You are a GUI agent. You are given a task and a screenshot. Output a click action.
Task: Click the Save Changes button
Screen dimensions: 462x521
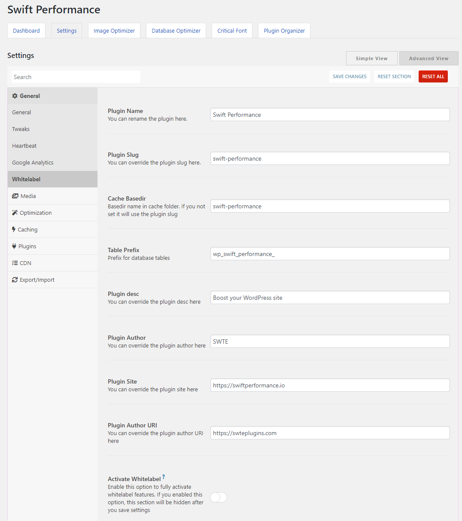(x=350, y=76)
